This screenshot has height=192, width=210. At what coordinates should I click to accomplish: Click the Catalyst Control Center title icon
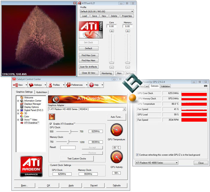click(14, 79)
